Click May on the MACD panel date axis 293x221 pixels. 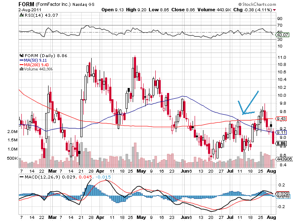pyautogui.click(x=141, y=217)
